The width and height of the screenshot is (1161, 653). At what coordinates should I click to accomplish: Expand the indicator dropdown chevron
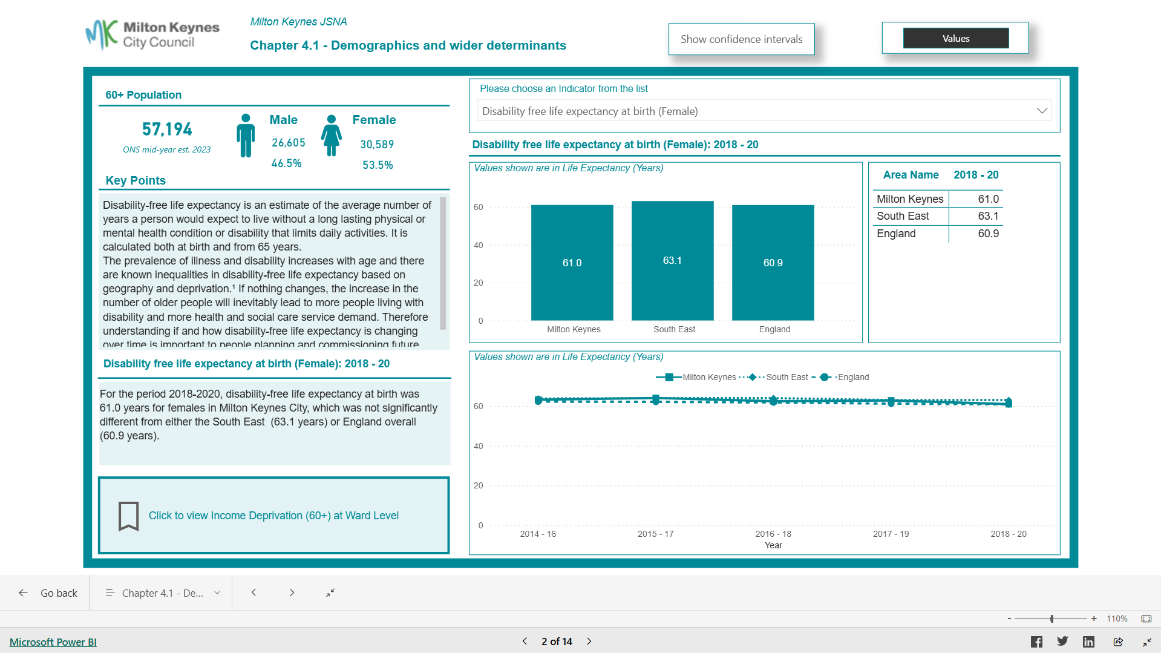coord(1042,111)
